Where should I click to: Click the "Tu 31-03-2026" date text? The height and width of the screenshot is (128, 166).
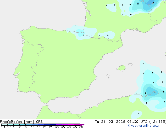tap(110, 122)
